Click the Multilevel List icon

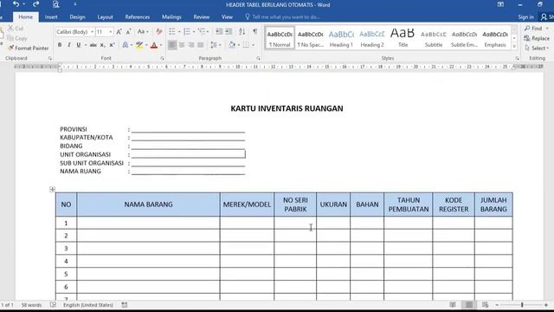click(202, 32)
